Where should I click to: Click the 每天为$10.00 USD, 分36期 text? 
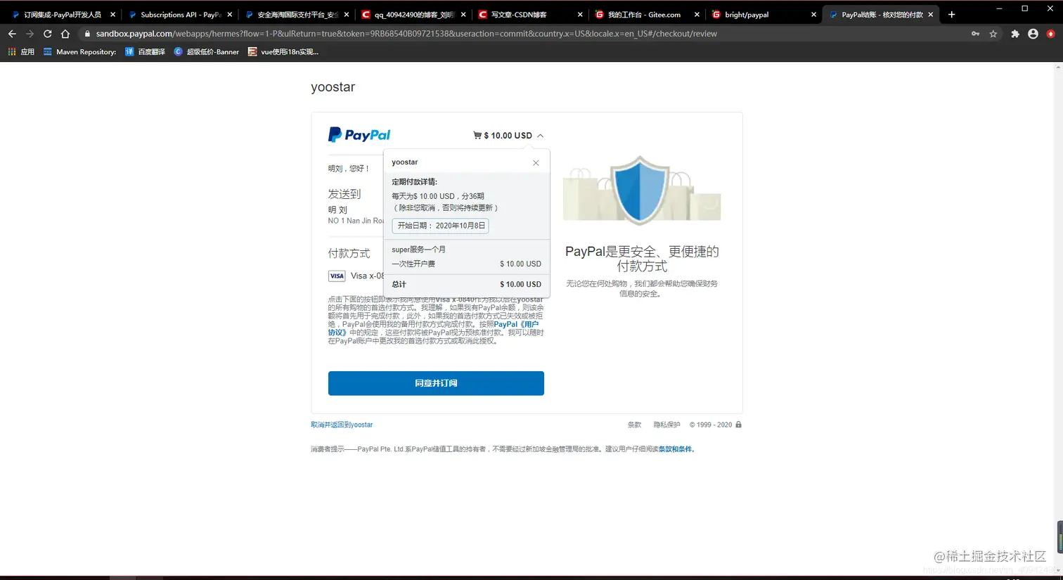(x=437, y=197)
